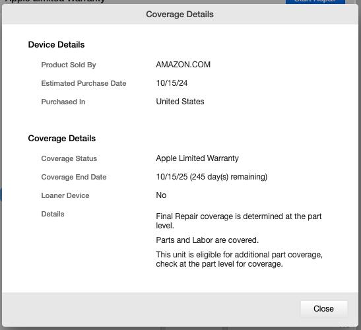361x330 pixels.
Task: Select the Device Details section heading
Action: point(56,45)
